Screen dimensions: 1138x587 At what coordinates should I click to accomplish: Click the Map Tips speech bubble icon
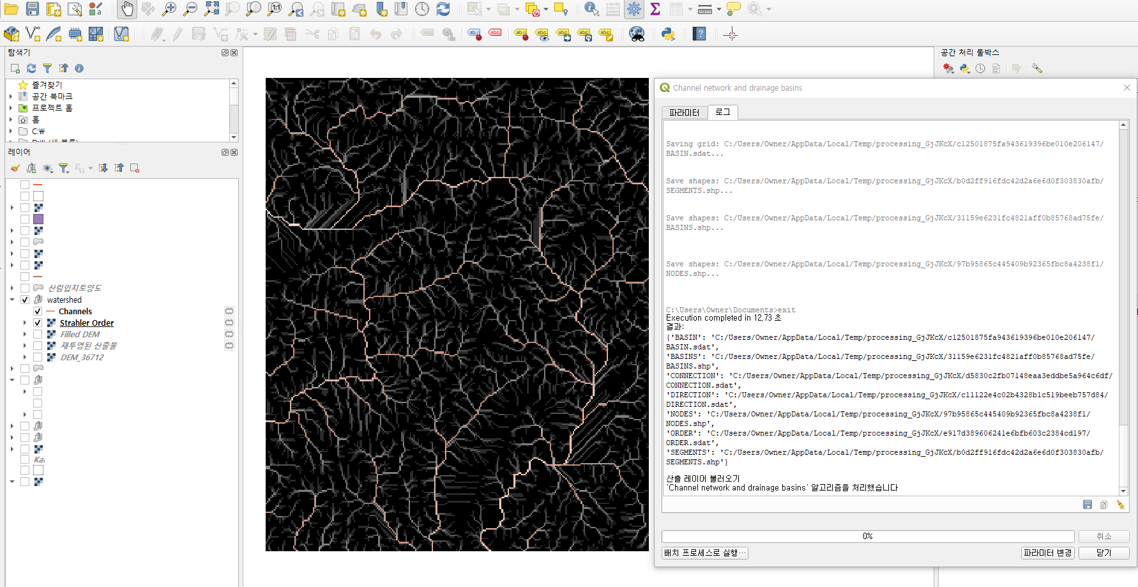point(734,9)
